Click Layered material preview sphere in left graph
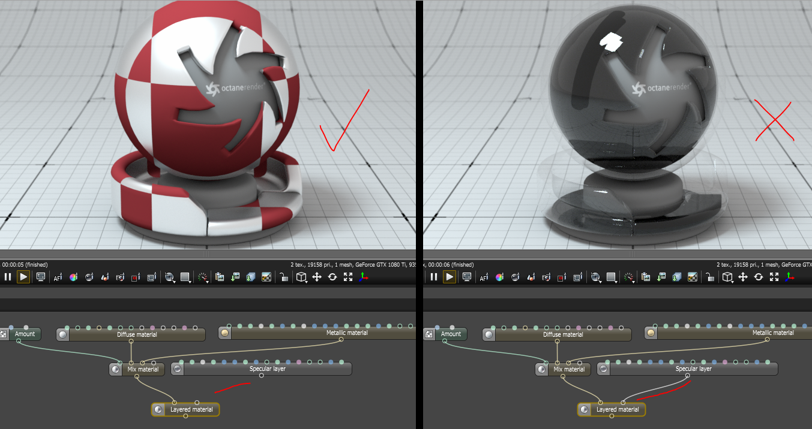 pyautogui.click(x=158, y=410)
